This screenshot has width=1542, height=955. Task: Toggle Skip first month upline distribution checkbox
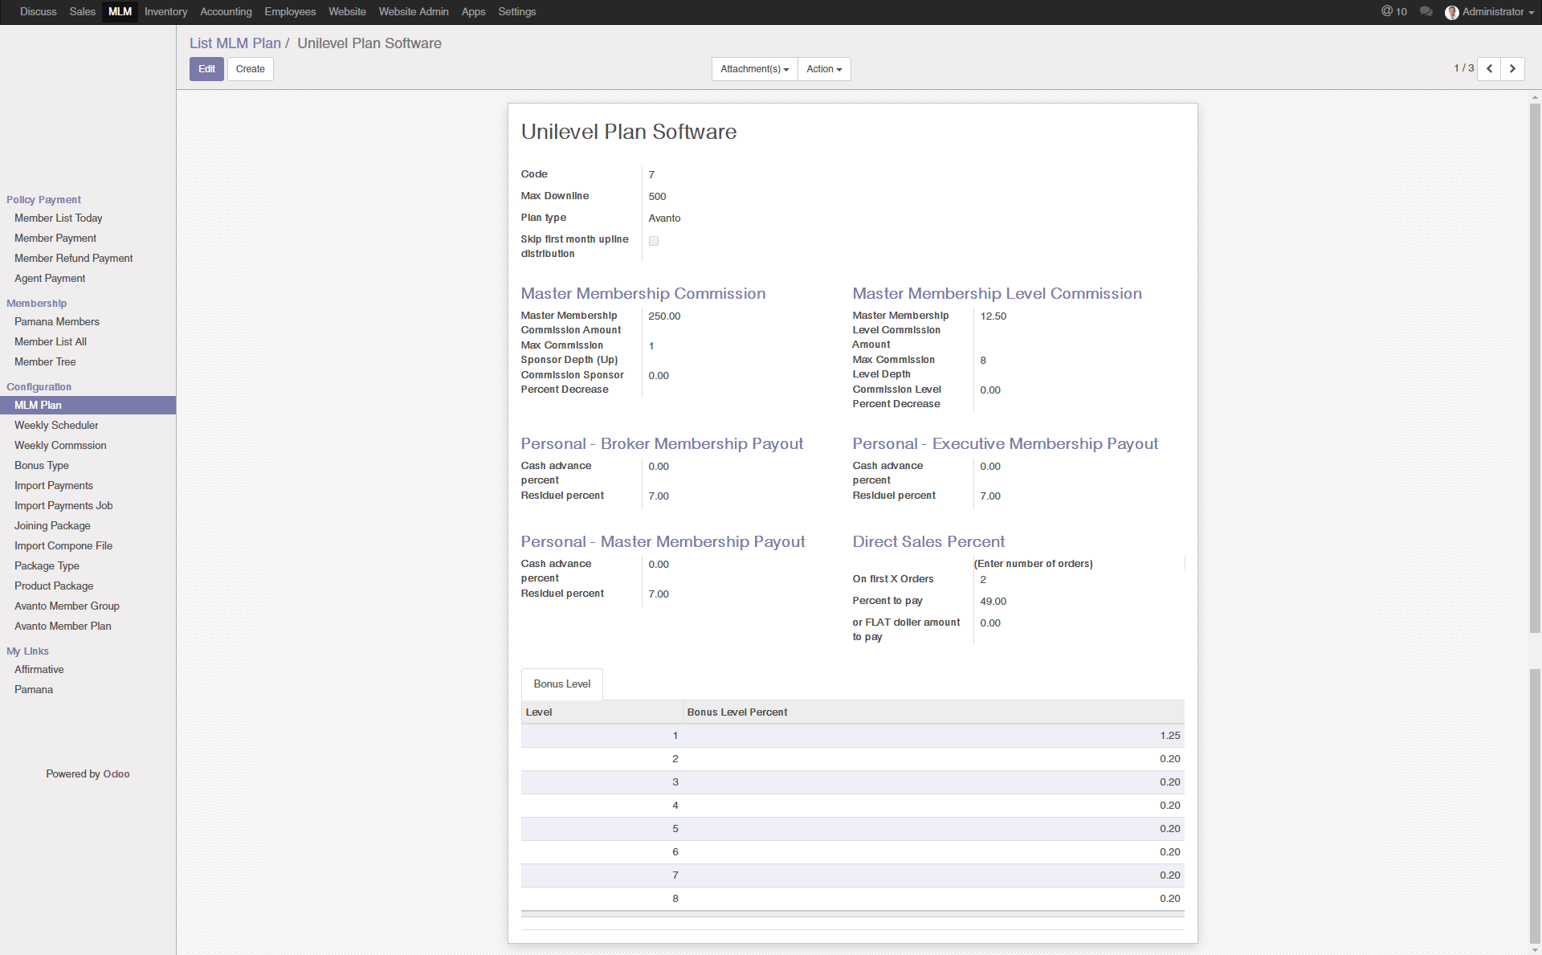[x=654, y=241]
